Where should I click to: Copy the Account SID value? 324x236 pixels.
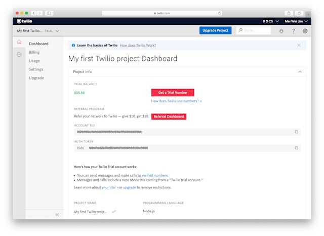coord(296,132)
